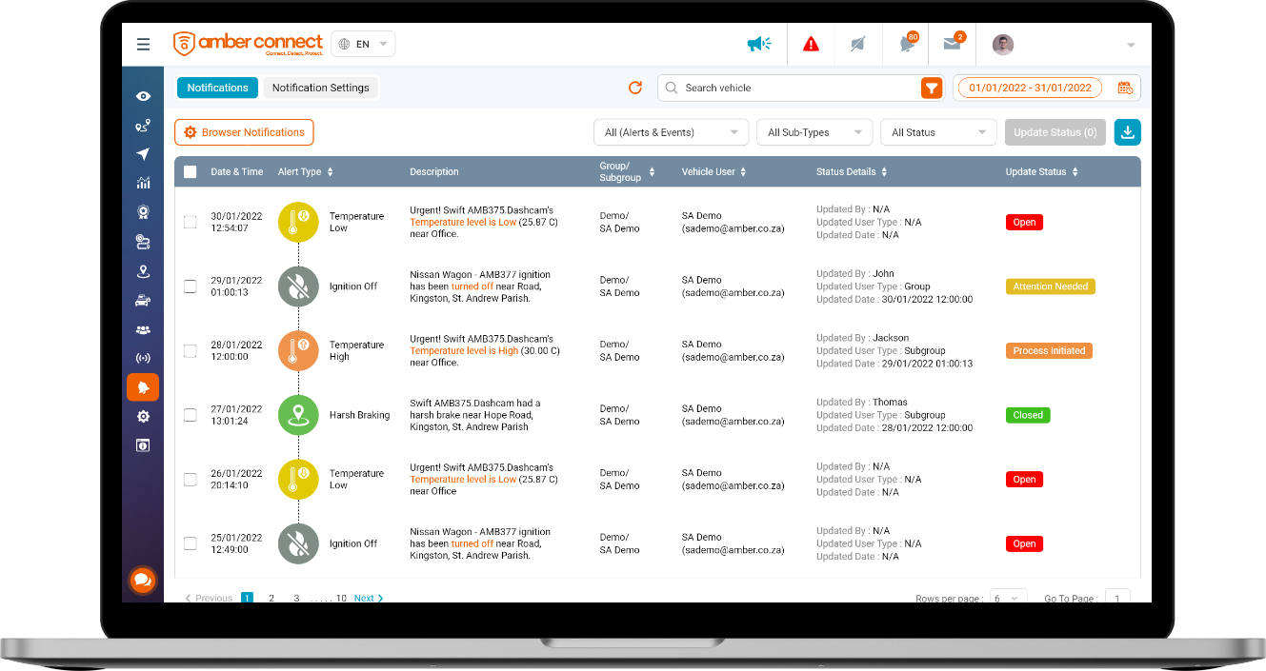Screen dimensions: 1266x671
Task: Open the sidebar icon below the badge
Action: 143,242
